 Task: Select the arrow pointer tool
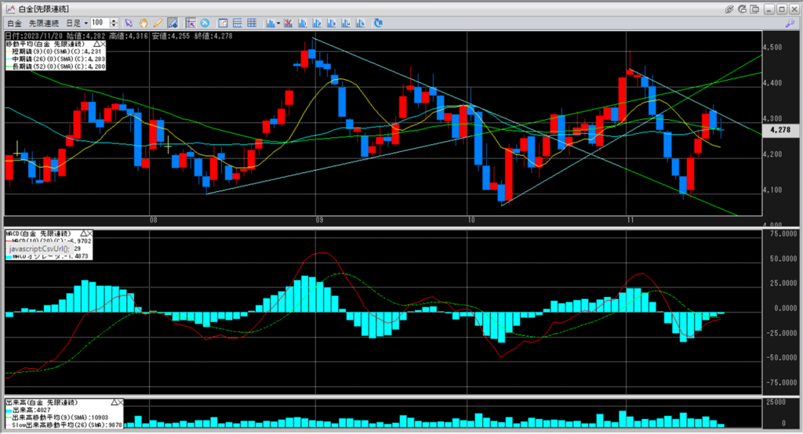tap(129, 23)
